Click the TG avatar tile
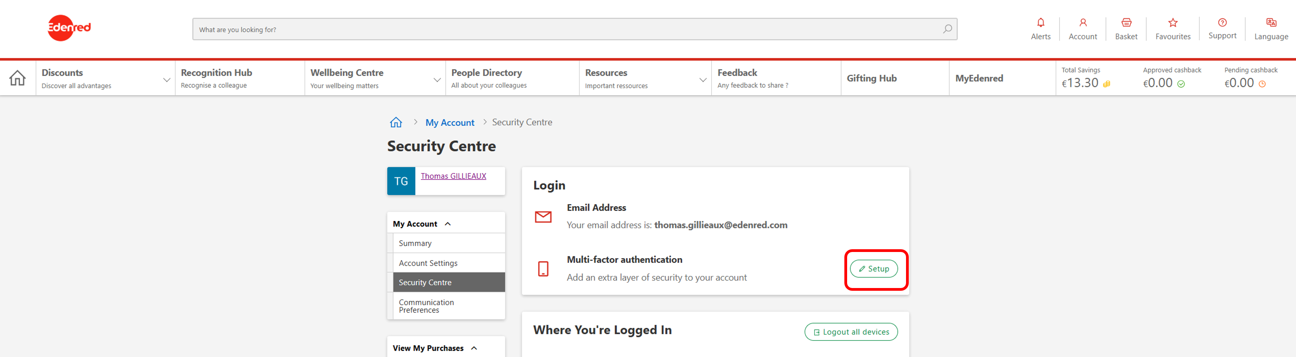 pos(401,181)
